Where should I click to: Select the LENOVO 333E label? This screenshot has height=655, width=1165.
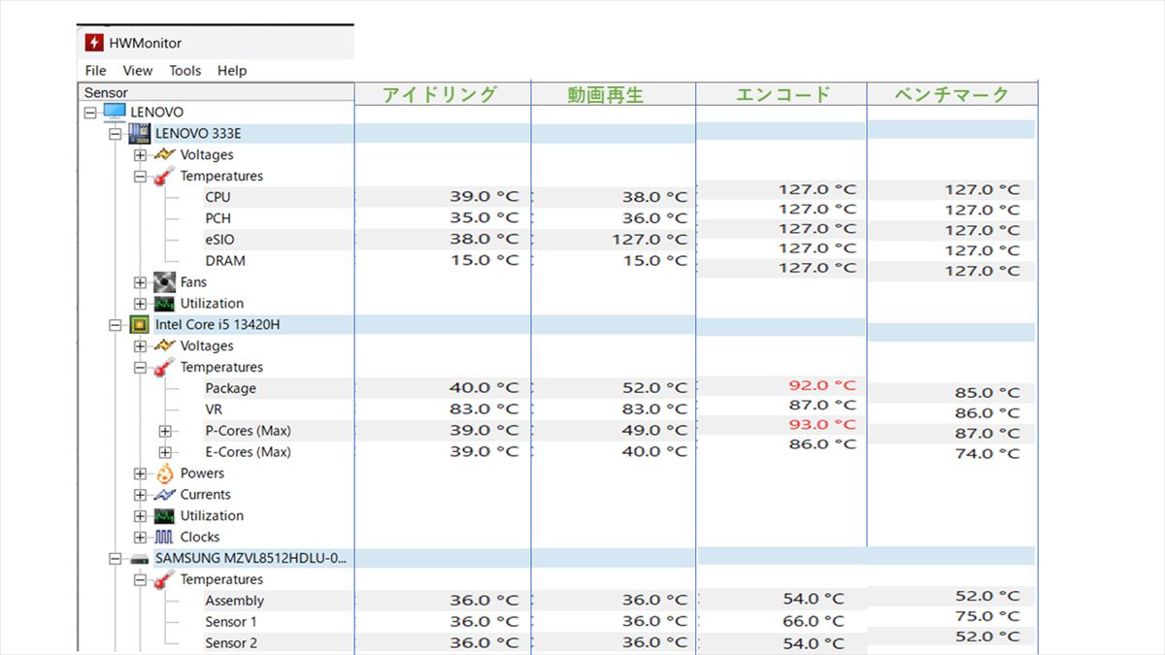tap(198, 134)
